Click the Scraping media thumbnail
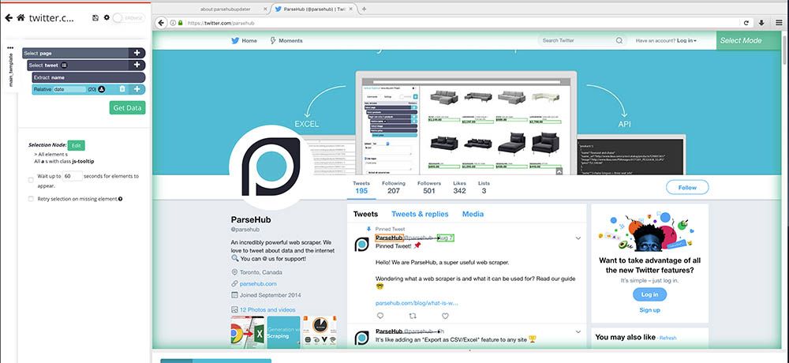The width and height of the screenshot is (789, 363). pos(283,331)
